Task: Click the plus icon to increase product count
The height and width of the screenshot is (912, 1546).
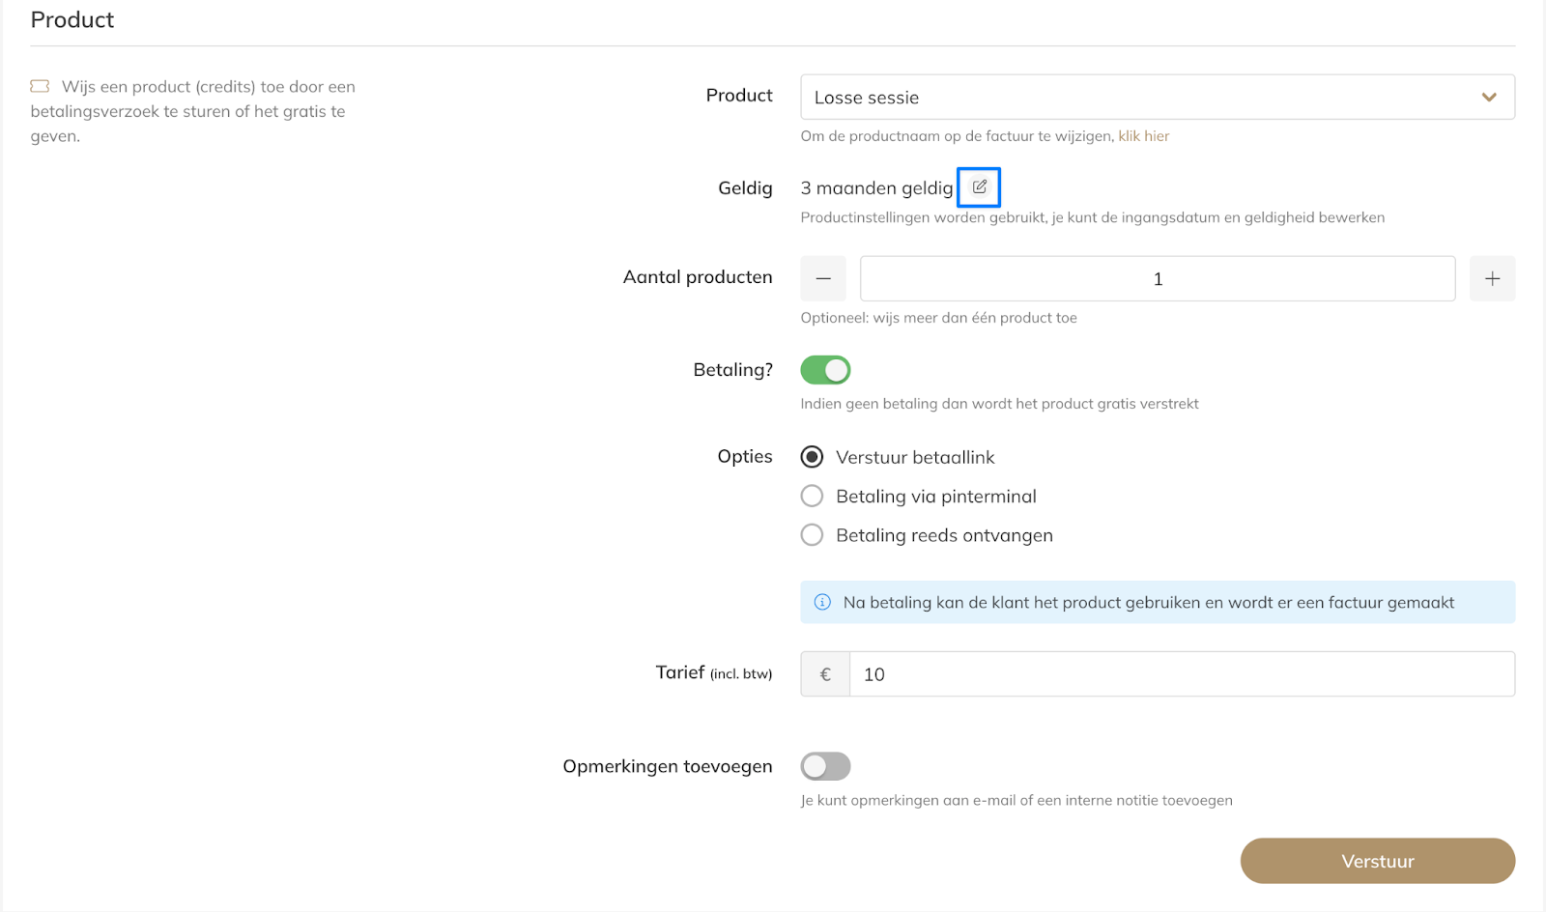Action: (x=1492, y=279)
